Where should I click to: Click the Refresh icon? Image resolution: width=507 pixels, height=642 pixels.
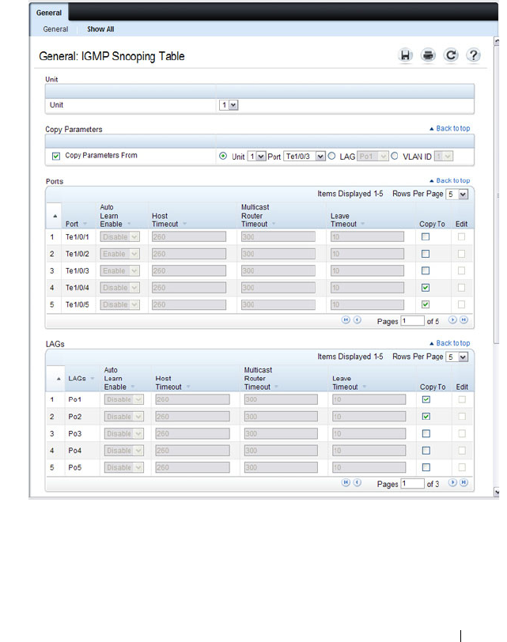[x=451, y=55]
